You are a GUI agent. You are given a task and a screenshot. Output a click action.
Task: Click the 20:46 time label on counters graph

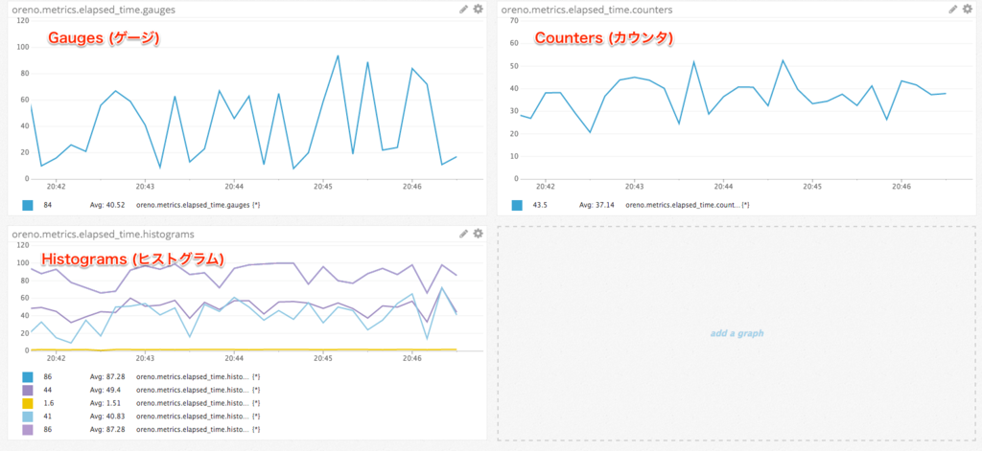click(x=900, y=187)
